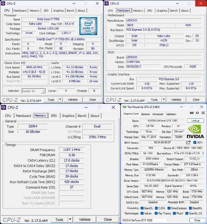
Task: Click the Row Refresh Cycle Time 420 clocks
Action: (72, 182)
